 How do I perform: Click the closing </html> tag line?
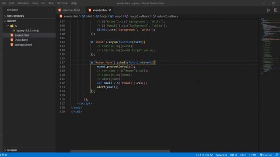(x=76, y=112)
